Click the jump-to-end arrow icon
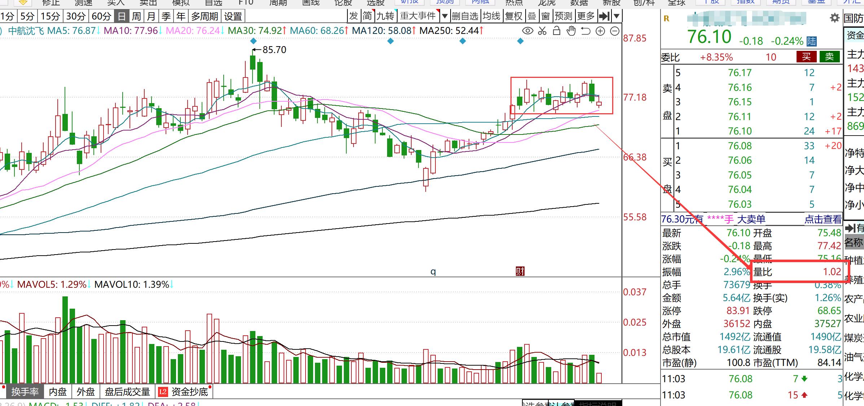 tap(604, 16)
